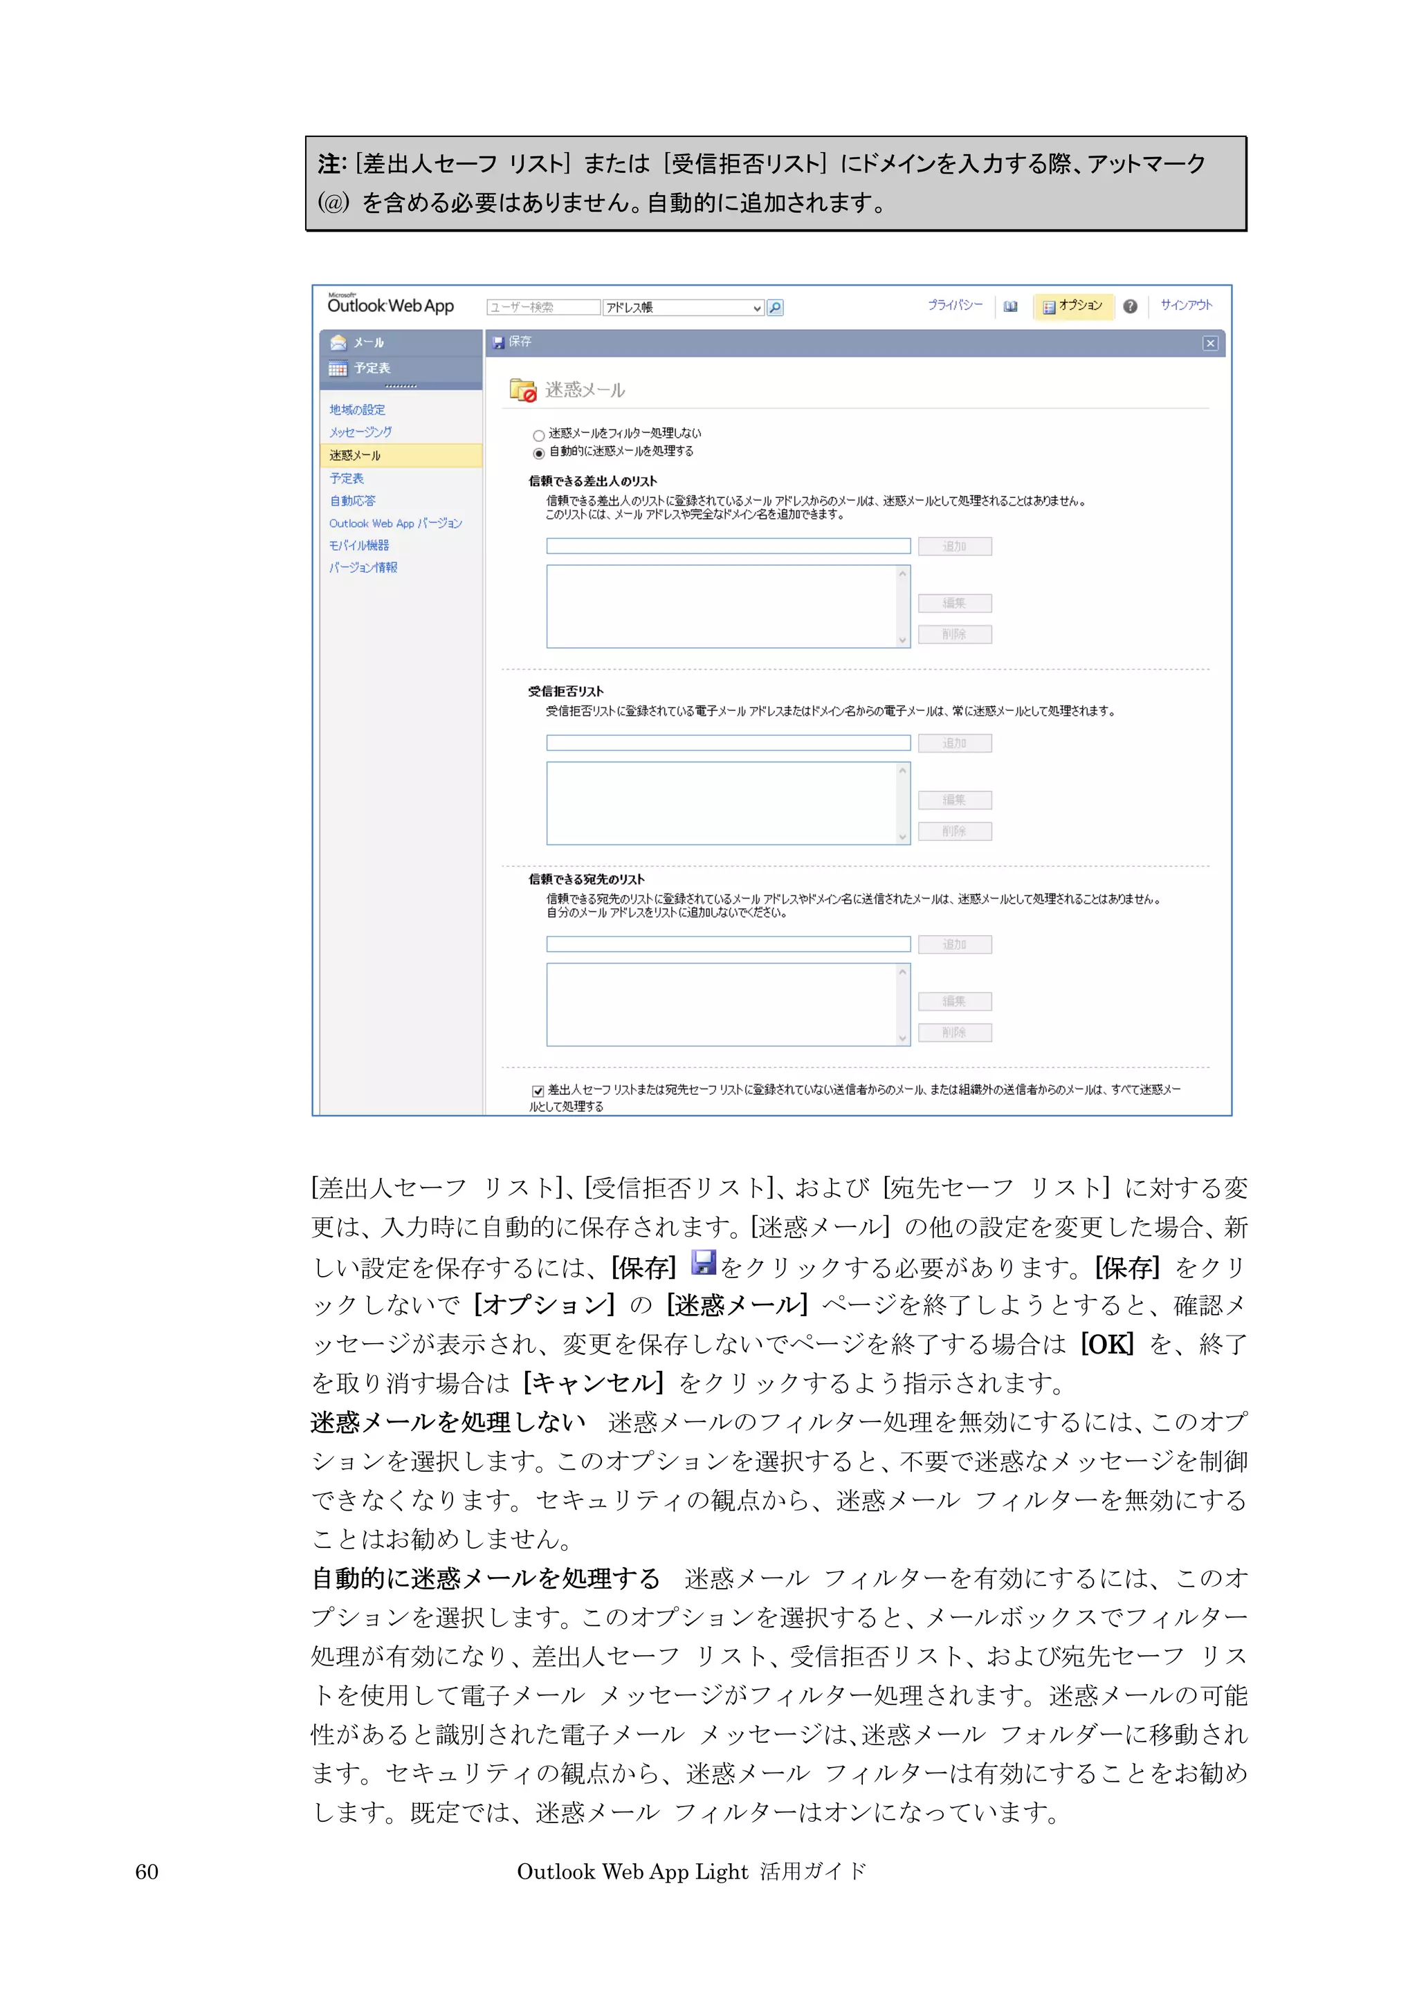Click 追加 button for 信頼できる宛先のリスト

pos(955,945)
